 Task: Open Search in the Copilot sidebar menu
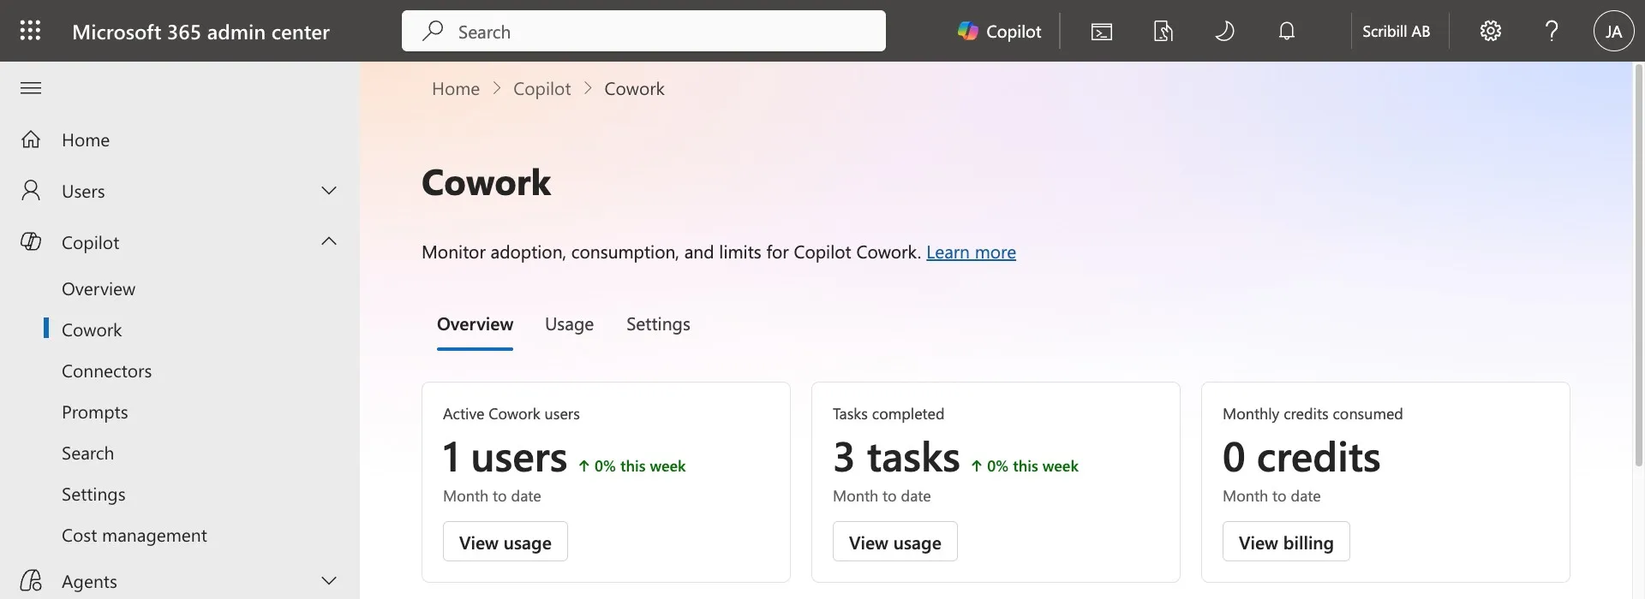(x=87, y=454)
